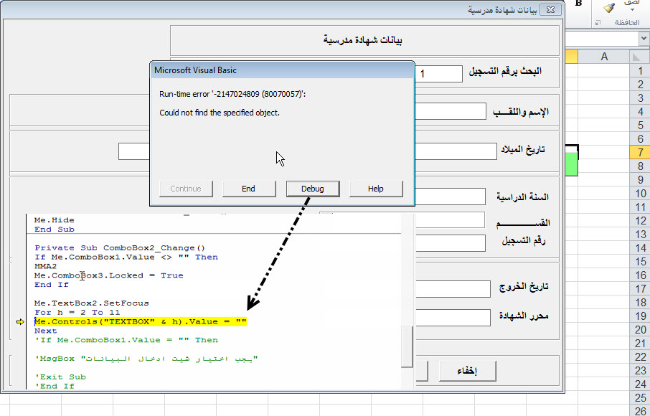Viewport: 650px width, 416px height.
Task: Click the الحافظة group label in the ribbon
Action: point(627,23)
